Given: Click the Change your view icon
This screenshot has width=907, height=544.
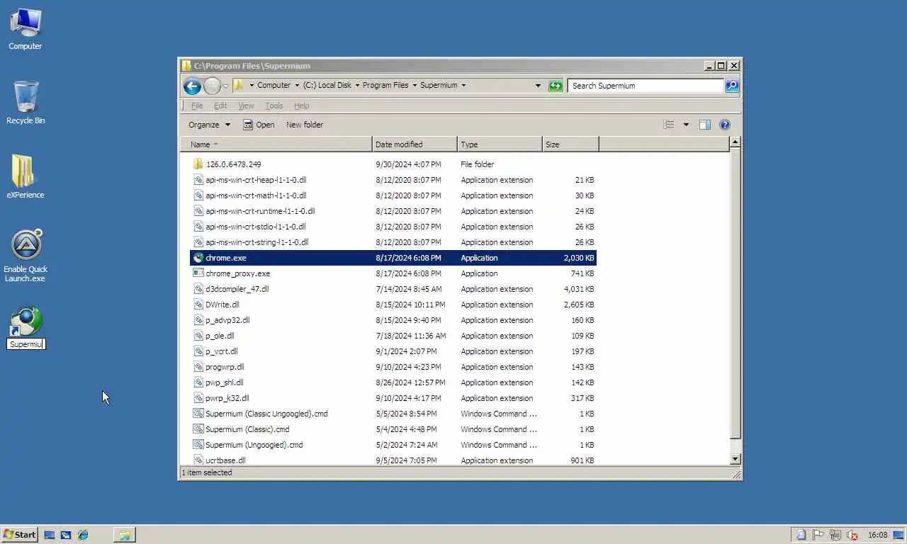Looking at the screenshot, I should click(x=669, y=125).
